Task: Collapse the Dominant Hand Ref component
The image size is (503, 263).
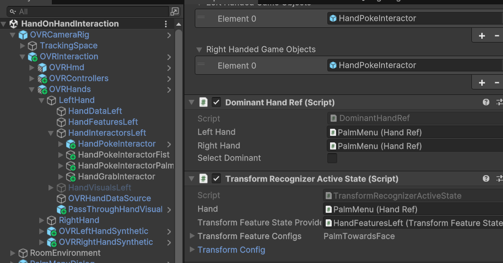Action: coord(191,103)
